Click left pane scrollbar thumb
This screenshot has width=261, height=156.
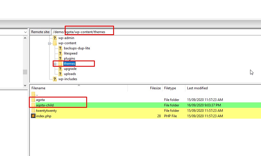[x=25, y=72]
